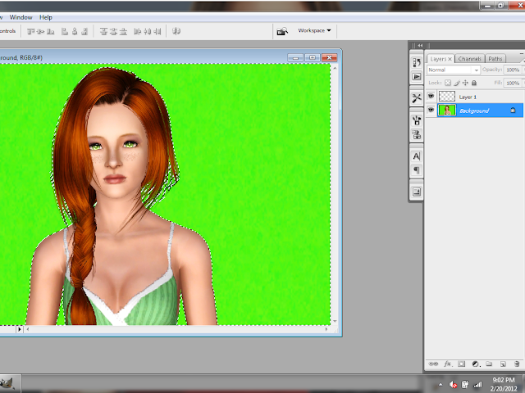Click the create new layer icon
525x393 pixels.
(501, 363)
